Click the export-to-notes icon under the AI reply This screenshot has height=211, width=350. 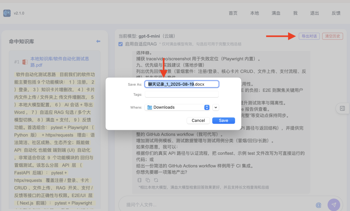tap(139, 180)
